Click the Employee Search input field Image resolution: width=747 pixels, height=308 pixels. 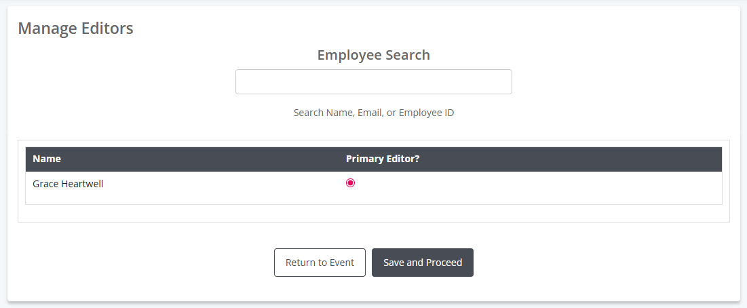(373, 82)
